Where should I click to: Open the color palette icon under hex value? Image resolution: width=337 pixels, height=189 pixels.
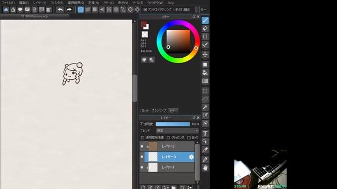click(144, 60)
